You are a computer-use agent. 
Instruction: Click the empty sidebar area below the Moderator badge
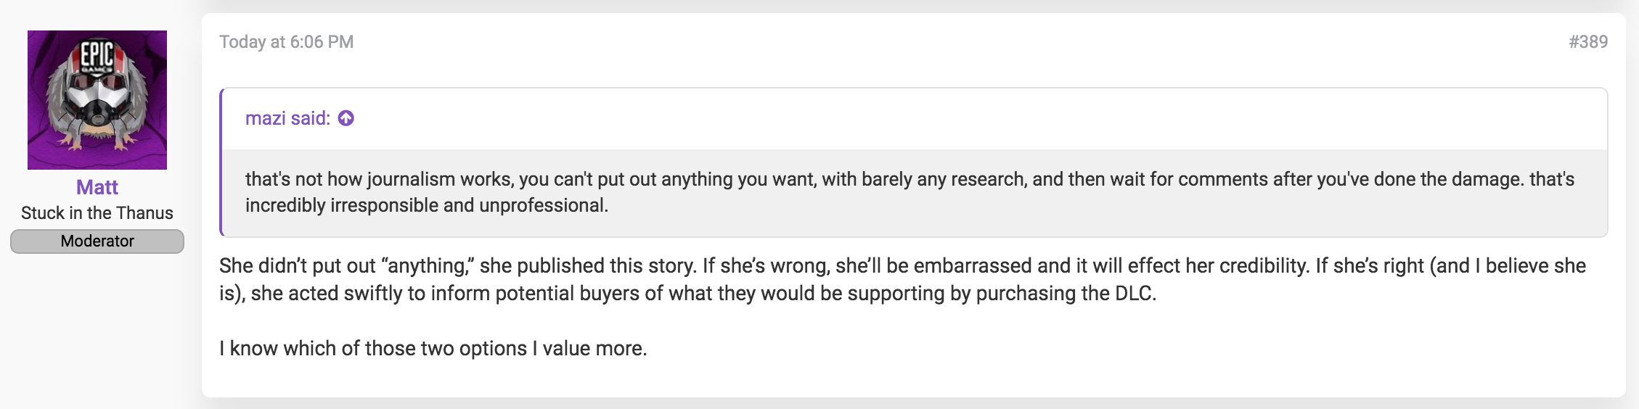(x=97, y=330)
